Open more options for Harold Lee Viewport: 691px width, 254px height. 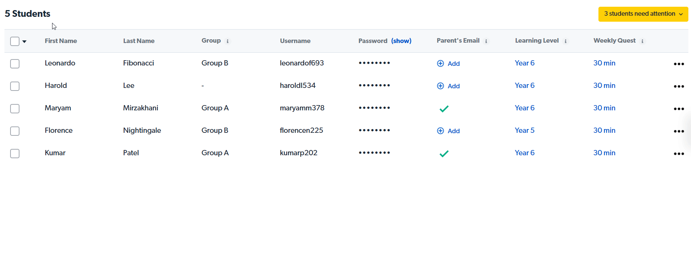click(679, 86)
